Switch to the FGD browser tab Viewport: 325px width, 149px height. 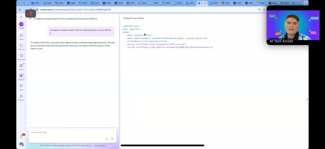(119, 3)
